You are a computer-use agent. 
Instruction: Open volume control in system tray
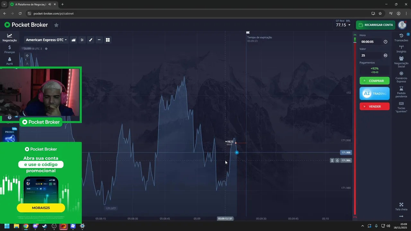(x=389, y=226)
